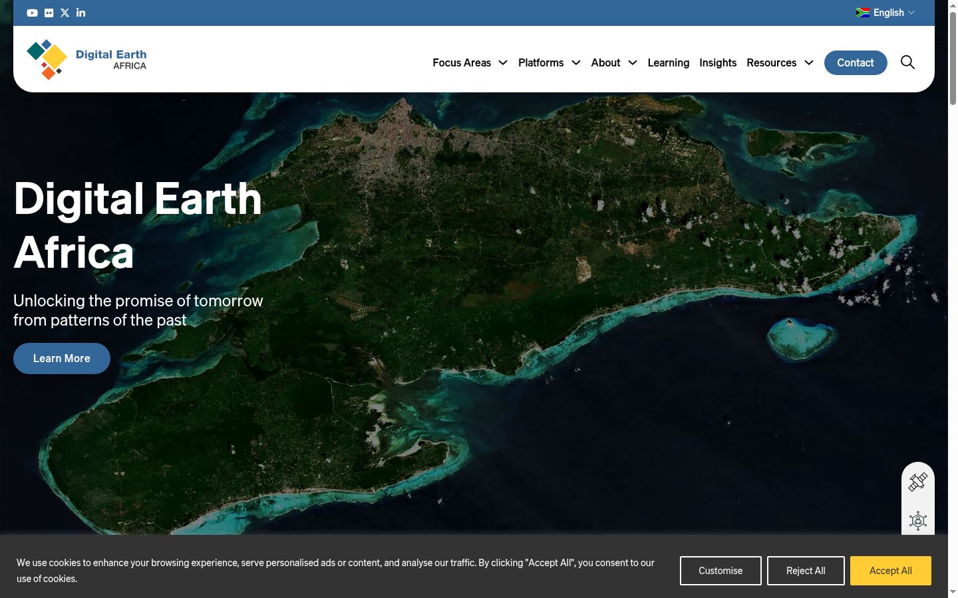Open the Insights nav item
This screenshot has height=598, width=958.
click(x=718, y=62)
